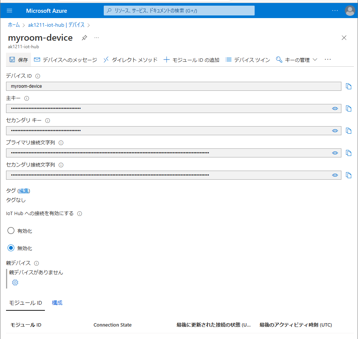This screenshot has height=339, width=358.
Task: Open the user account avatar
Action: point(350,11)
